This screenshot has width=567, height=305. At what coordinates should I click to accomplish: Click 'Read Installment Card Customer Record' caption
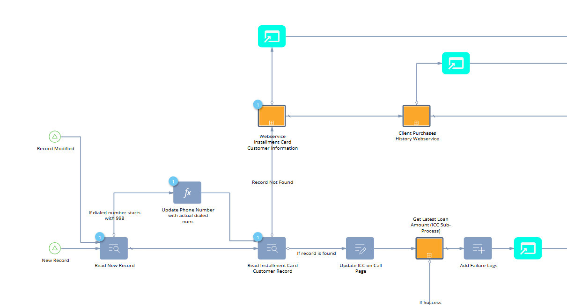click(272, 269)
